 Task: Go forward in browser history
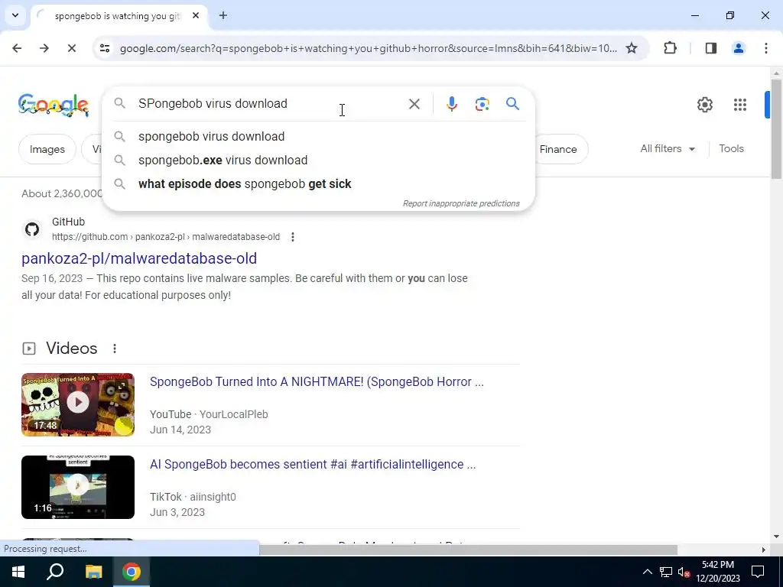point(44,48)
